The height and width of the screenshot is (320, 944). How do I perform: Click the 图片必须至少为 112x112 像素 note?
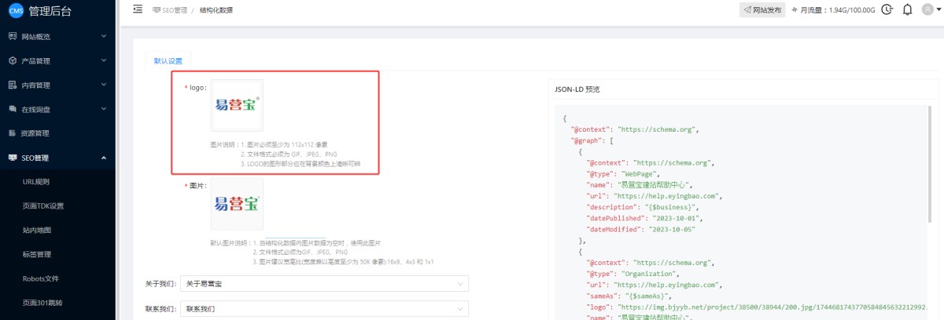click(x=288, y=144)
